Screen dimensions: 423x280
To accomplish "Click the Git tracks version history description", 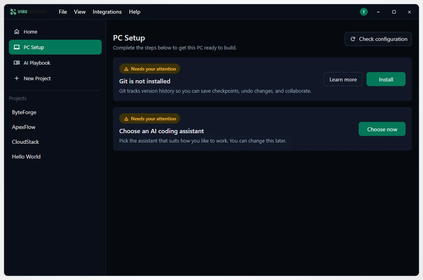I will click(215, 91).
